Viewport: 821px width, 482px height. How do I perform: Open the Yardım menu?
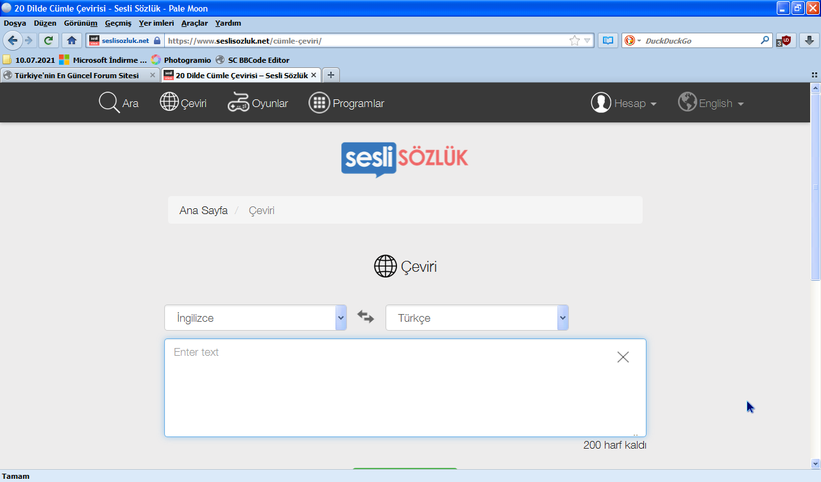pyautogui.click(x=228, y=23)
